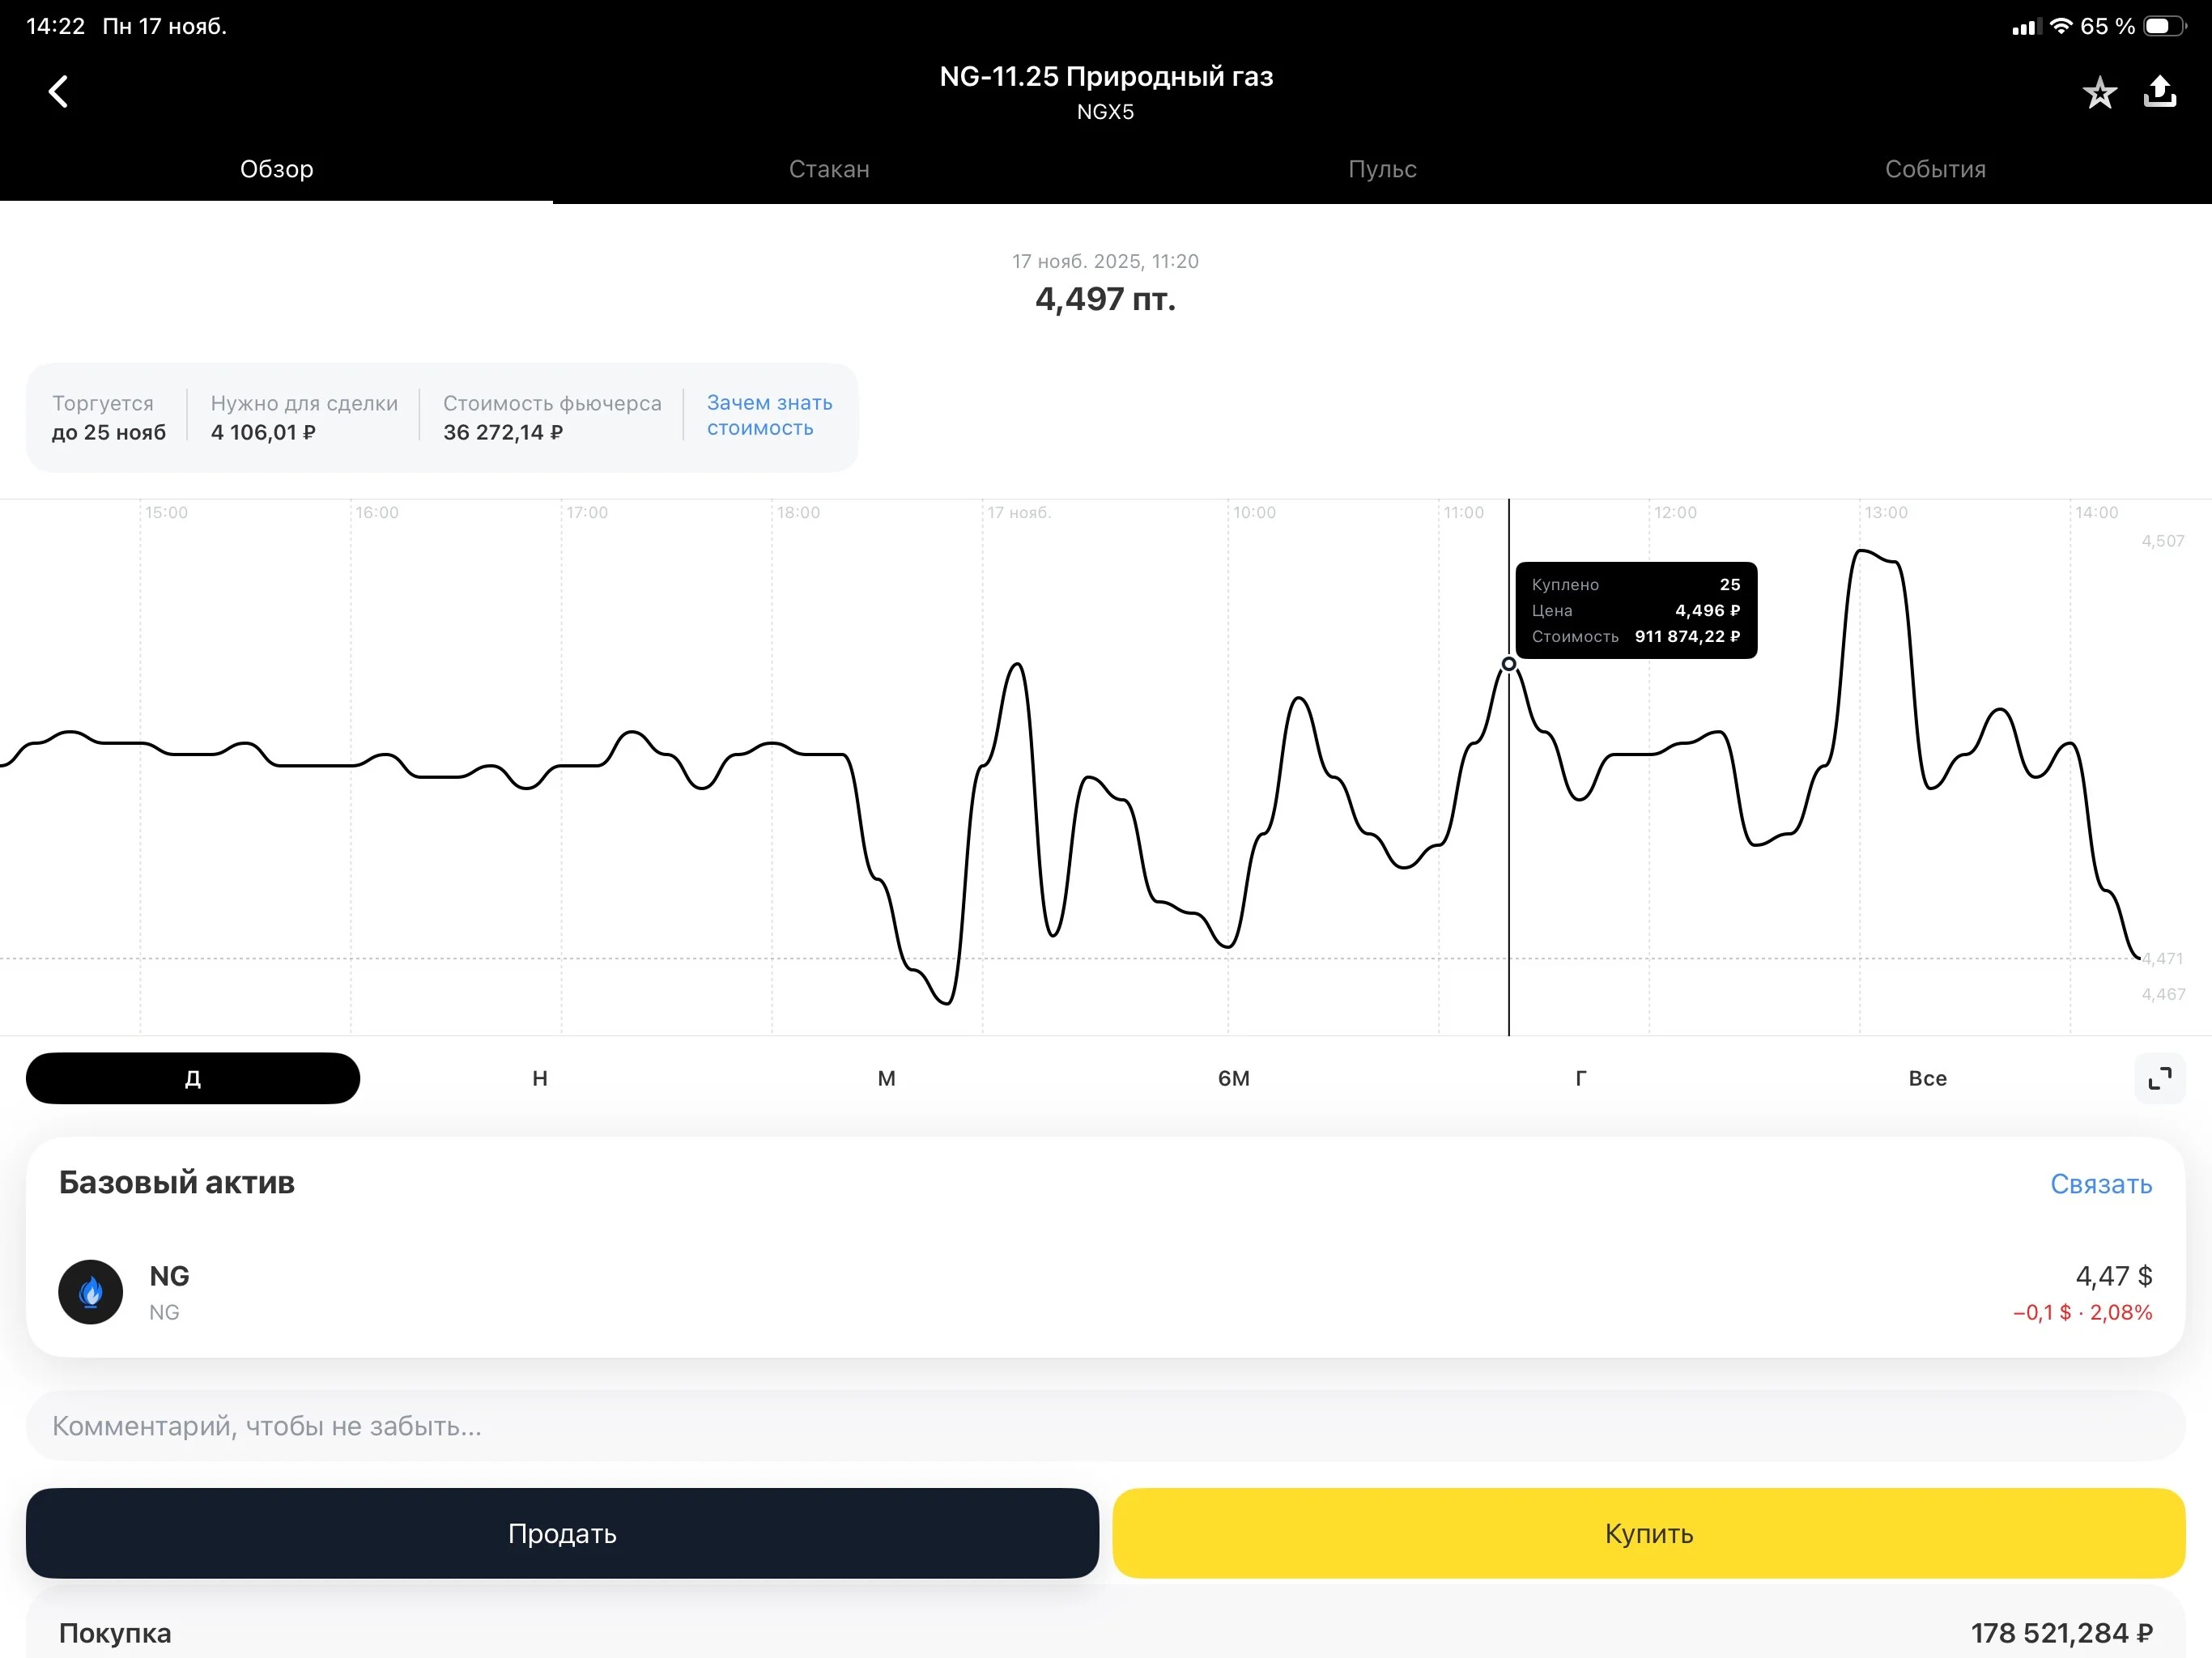Switch to the Стакан tab
The image size is (2212, 1658).
point(829,169)
